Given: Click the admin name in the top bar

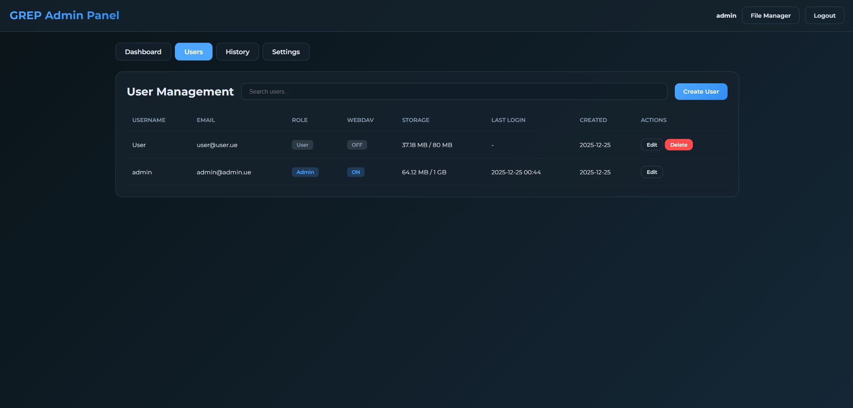Looking at the screenshot, I should [726, 15].
